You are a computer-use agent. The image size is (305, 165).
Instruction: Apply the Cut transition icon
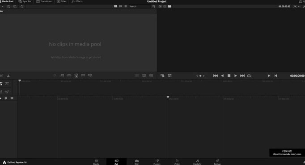pyautogui.click(x=137, y=76)
